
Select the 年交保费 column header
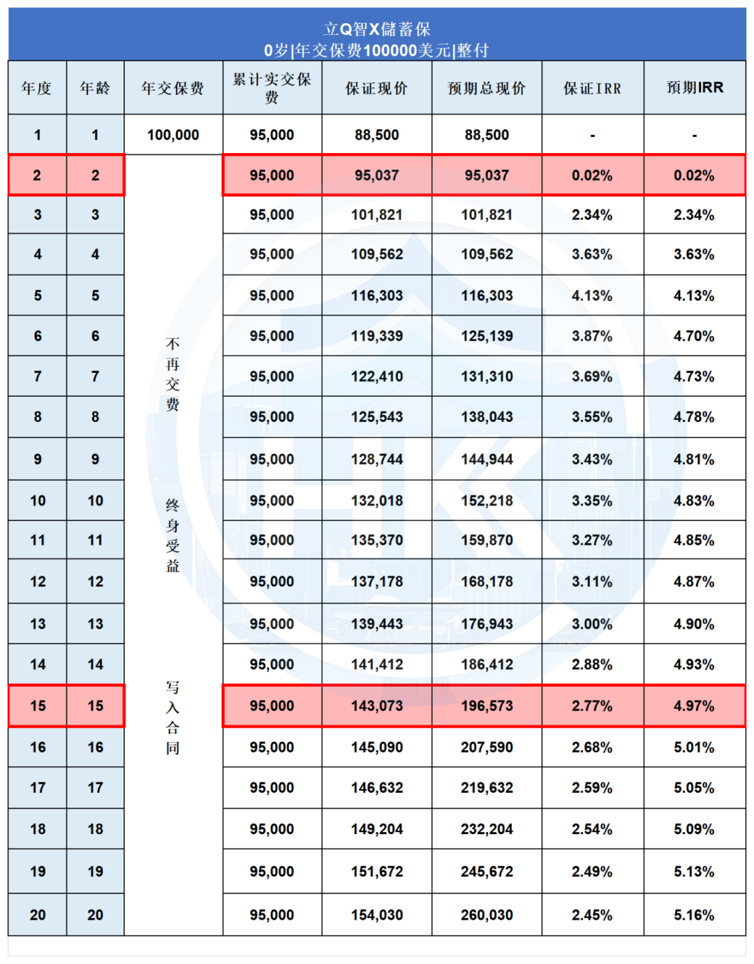tap(173, 88)
